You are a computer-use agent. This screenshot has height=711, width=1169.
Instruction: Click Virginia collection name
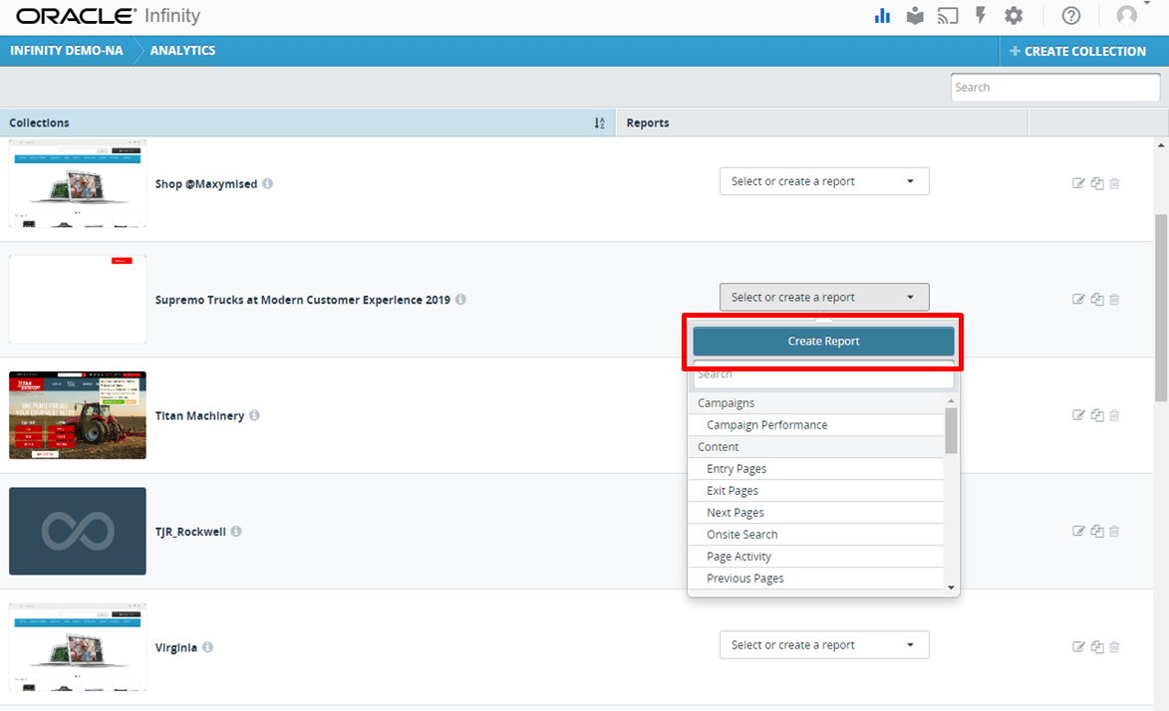(x=176, y=647)
